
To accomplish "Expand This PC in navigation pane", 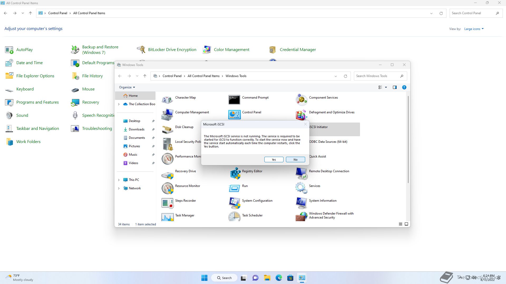I will pyautogui.click(x=119, y=180).
